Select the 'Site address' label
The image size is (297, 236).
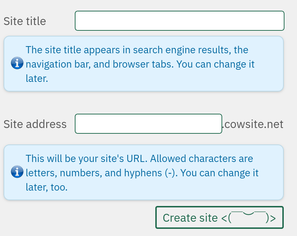click(35, 124)
